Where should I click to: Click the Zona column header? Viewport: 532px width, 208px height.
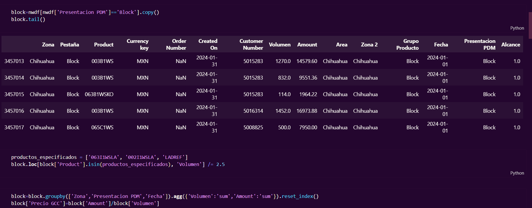click(48, 45)
